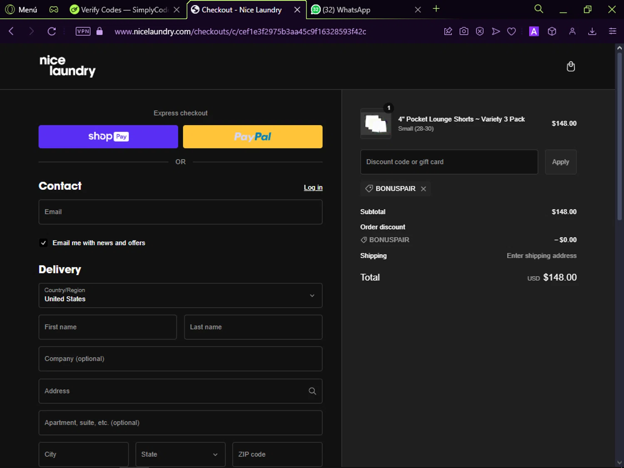Click the address bar URL
Screen dimensions: 624x468
240,32
